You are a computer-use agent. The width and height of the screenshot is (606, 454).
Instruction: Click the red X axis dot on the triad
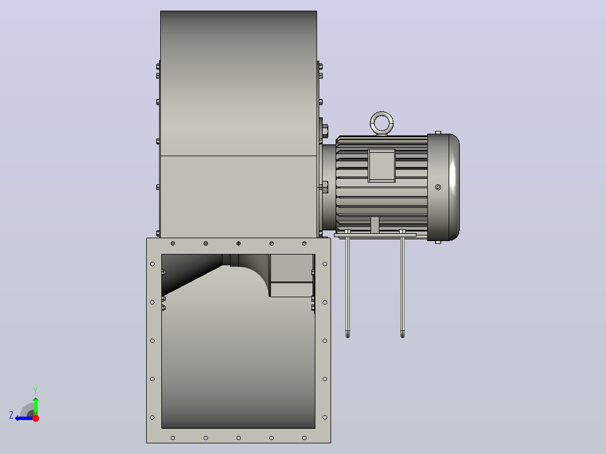click(35, 418)
